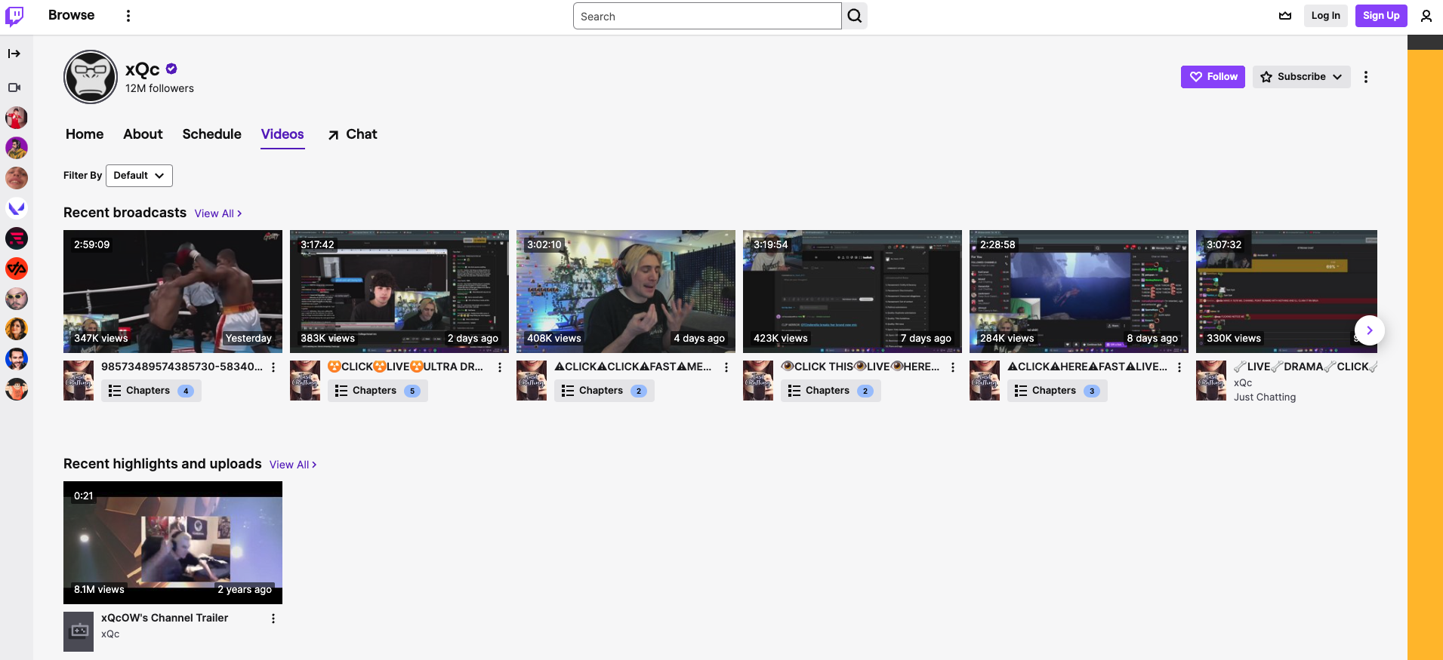This screenshot has height=660, width=1443.
Task: Play the boxing thumbnail from Yesterday
Action: [x=173, y=291]
